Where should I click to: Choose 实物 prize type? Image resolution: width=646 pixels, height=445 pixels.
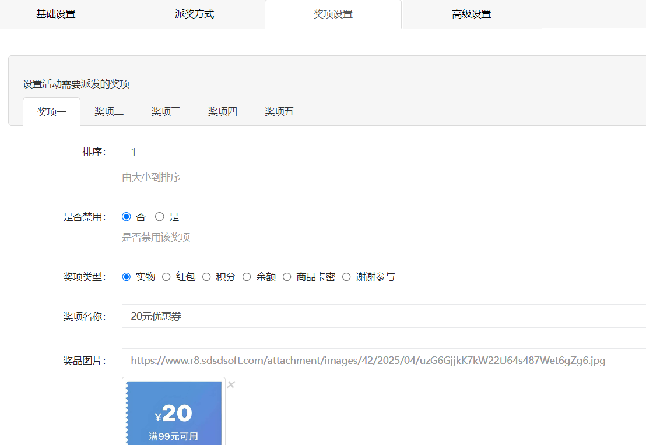127,277
